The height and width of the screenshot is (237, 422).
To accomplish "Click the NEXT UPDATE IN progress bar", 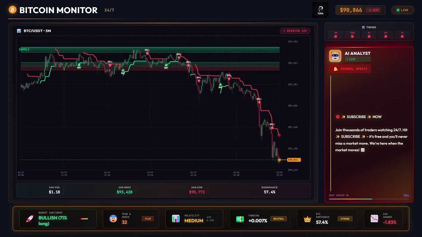I will tap(369, 199).
